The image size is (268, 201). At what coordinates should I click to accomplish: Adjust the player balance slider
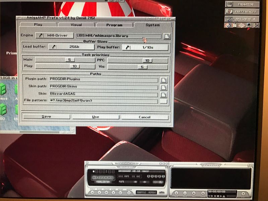[145, 182]
